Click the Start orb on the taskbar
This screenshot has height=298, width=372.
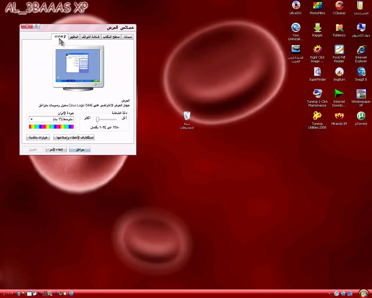(364, 294)
